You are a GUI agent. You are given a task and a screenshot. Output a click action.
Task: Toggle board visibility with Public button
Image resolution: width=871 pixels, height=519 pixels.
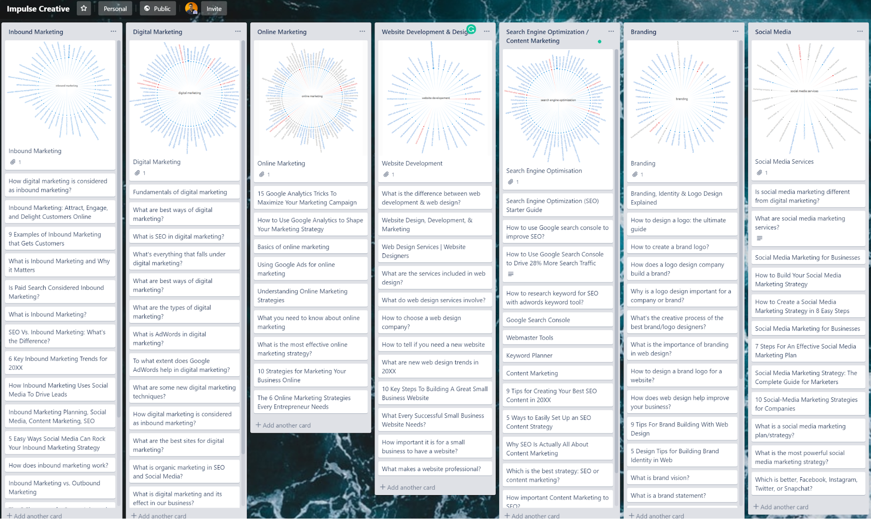157,8
